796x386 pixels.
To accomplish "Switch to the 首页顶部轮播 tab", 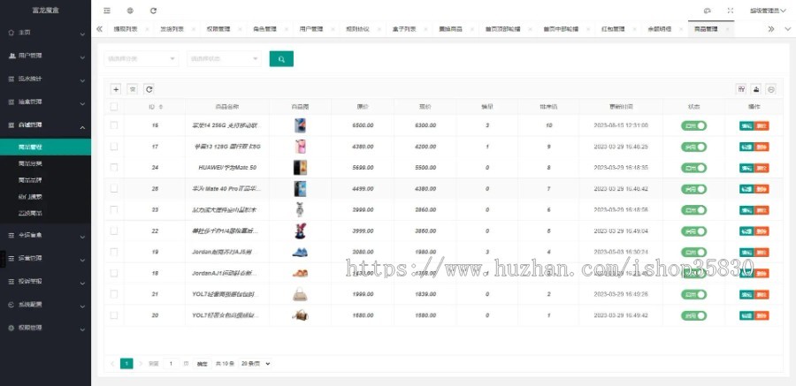I will [502, 29].
